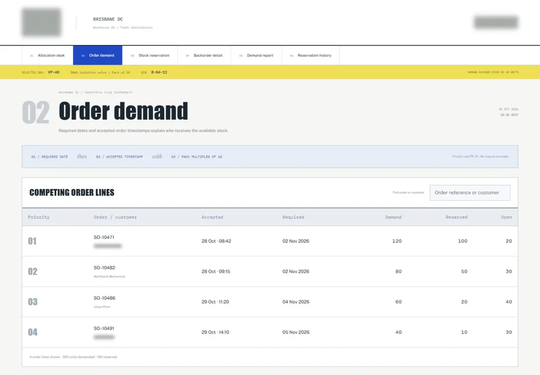Click priority number 03 in the table
The height and width of the screenshot is (375, 540).
(33, 302)
